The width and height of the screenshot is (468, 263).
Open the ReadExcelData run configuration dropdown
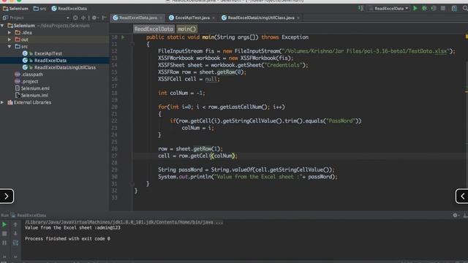click(389, 8)
